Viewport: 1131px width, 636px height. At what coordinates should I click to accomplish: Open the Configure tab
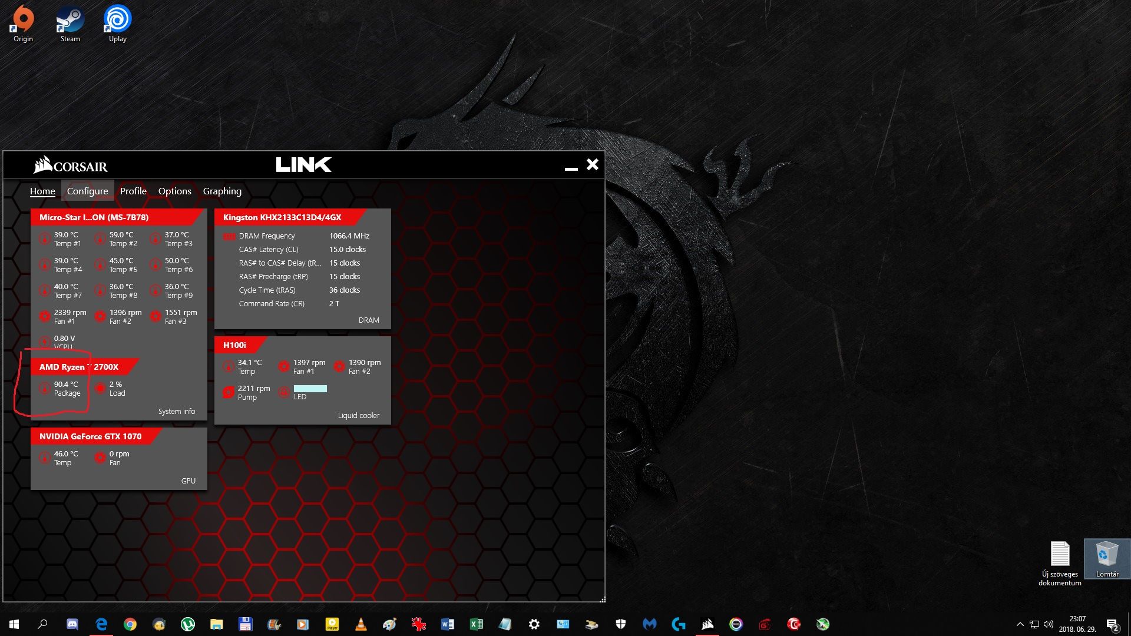pos(87,191)
